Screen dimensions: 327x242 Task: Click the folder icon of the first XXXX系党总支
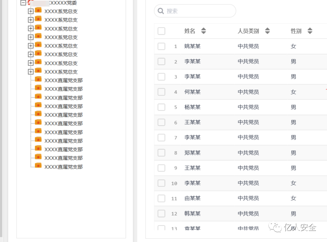pos(38,11)
